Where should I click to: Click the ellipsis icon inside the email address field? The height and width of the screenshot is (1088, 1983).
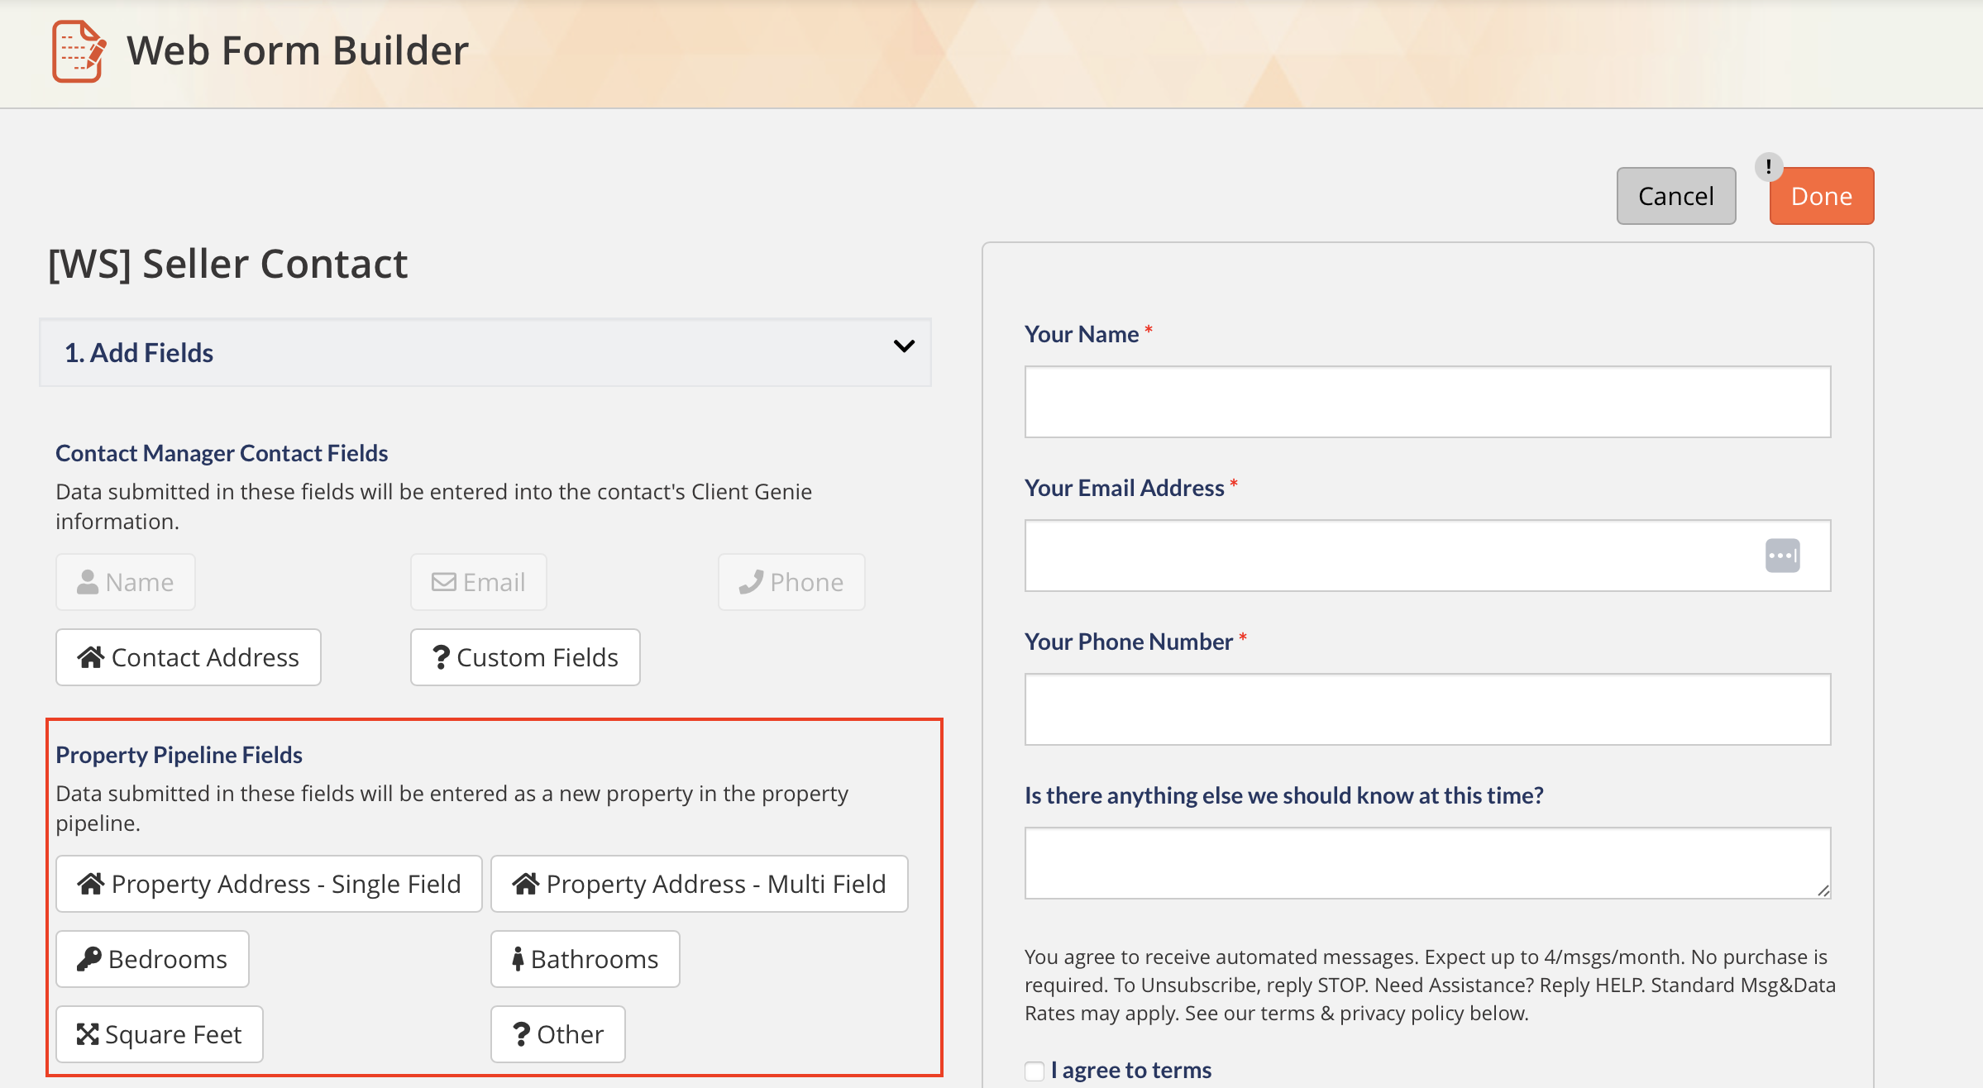click(x=1783, y=555)
